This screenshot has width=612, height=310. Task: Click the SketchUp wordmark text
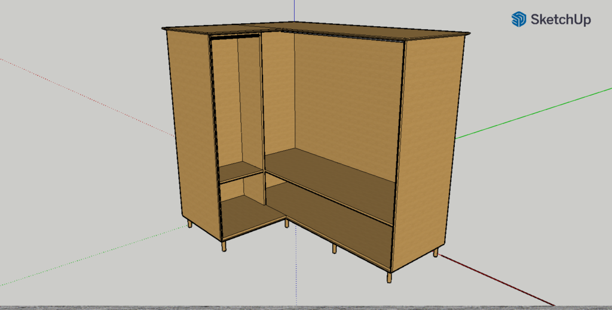[x=559, y=20]
